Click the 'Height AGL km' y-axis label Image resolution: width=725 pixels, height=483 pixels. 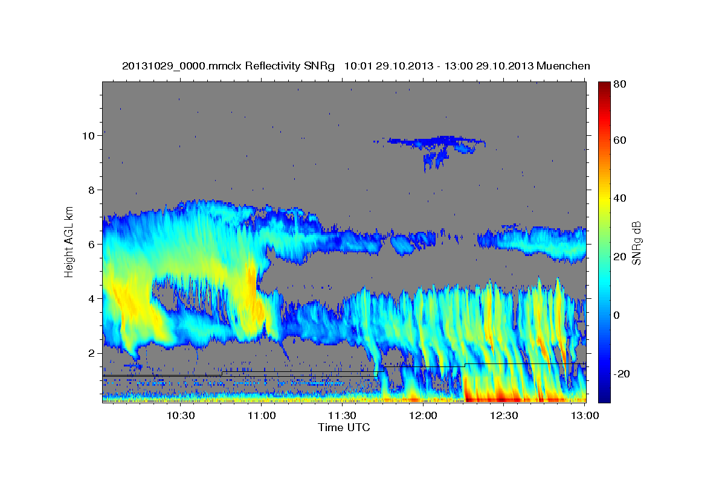pyautogui.click(x=69, y=241)
